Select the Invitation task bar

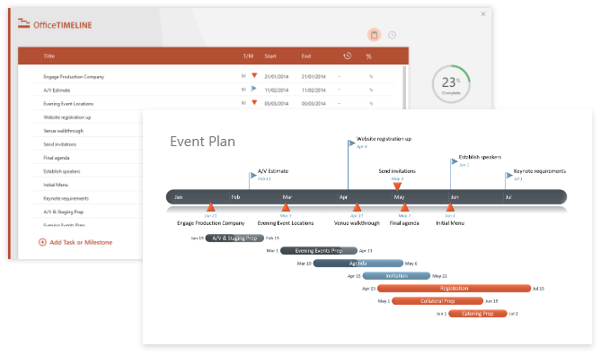[396, 276]
